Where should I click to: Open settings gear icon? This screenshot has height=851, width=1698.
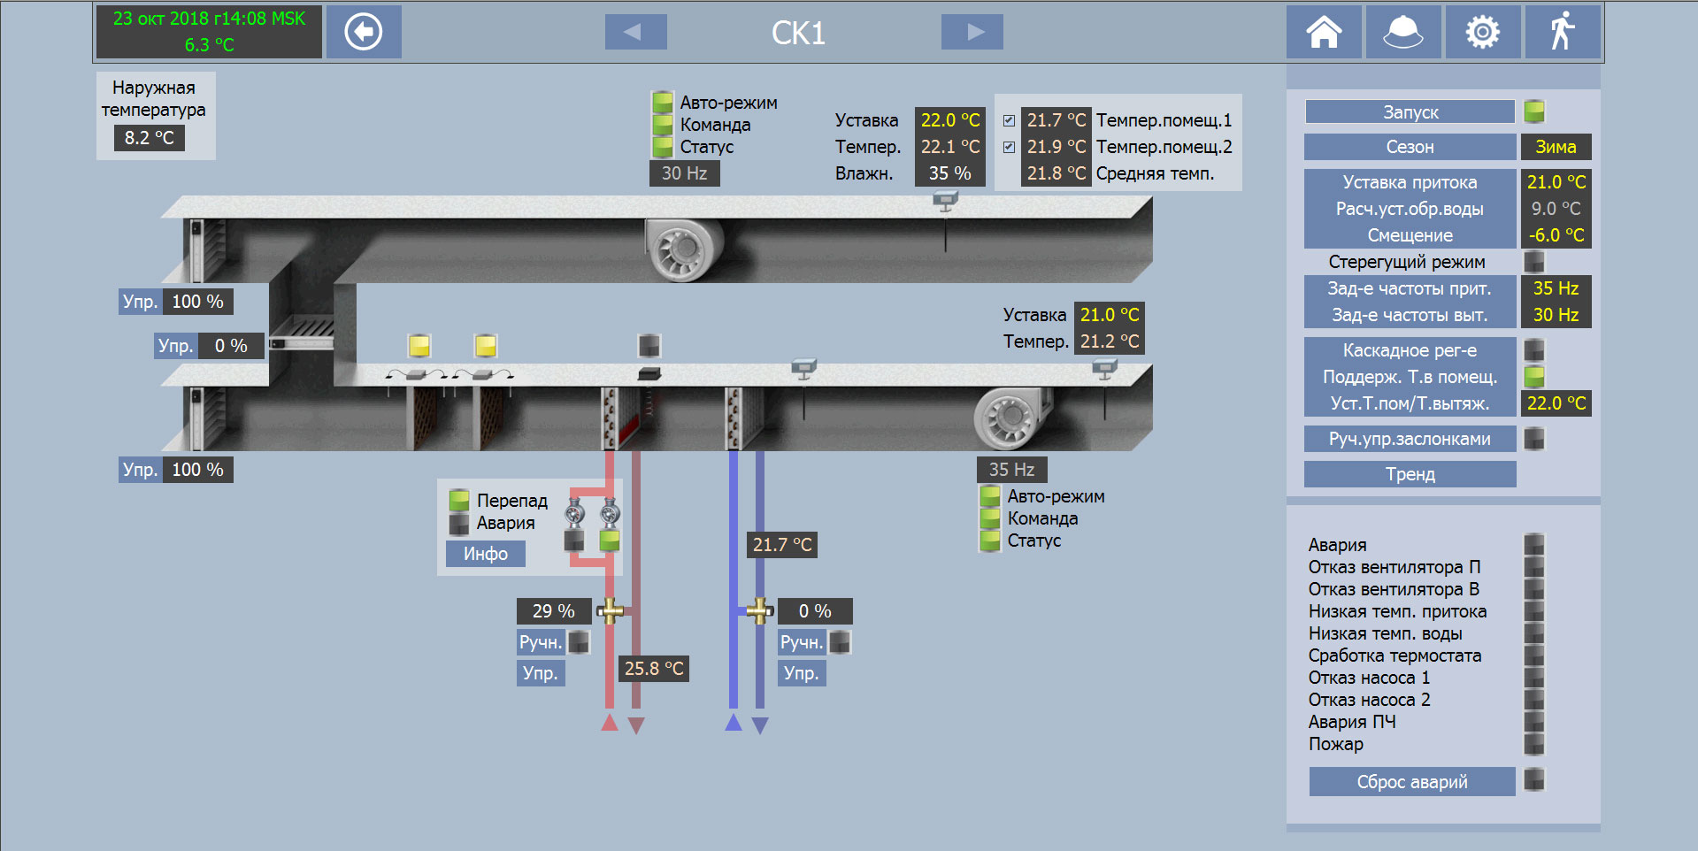tap(1482, 33)
